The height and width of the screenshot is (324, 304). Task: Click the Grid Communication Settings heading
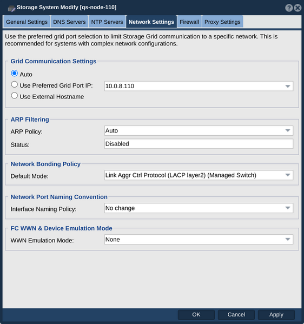(x=54, y=61)
